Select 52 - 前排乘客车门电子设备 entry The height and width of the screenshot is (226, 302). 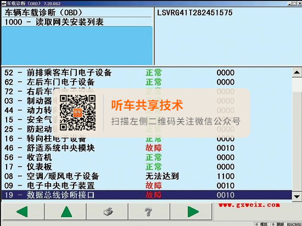click(147, 73)
